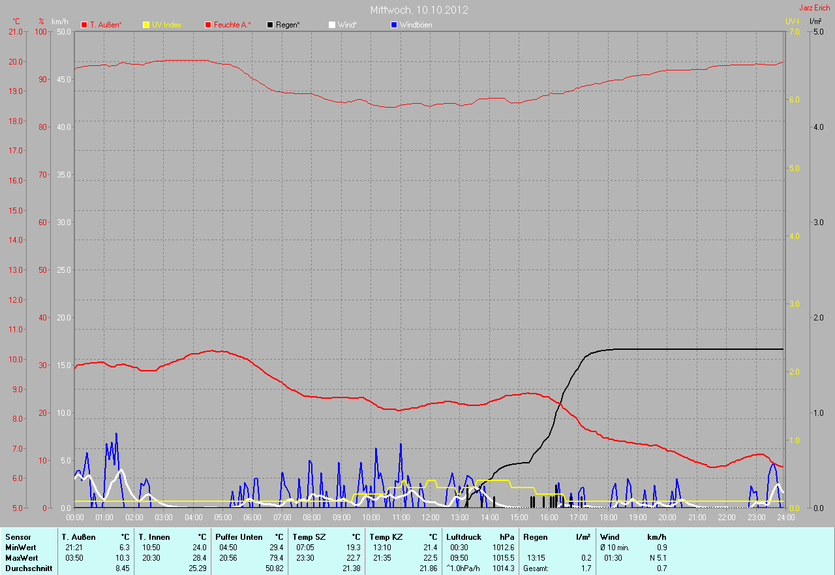Click the wind maximum value 'N 5.1'
The width and height of the screenshot is (835, 575).
click(x=657, y=558)
